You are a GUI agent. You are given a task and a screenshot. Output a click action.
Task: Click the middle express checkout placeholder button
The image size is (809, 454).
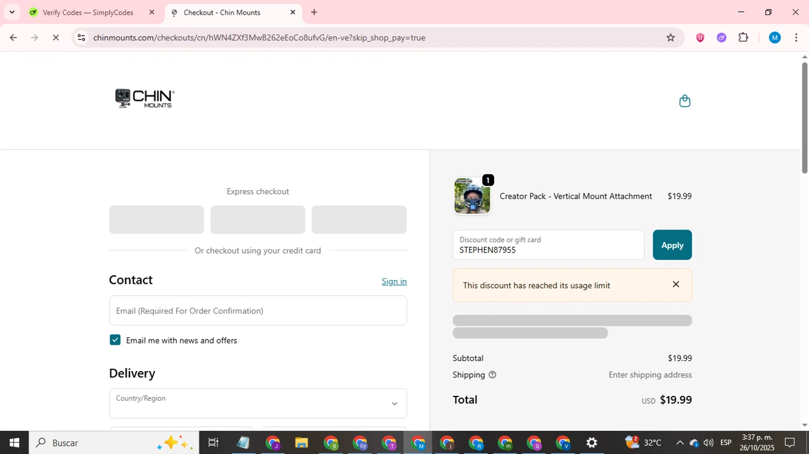coord(258,220)
